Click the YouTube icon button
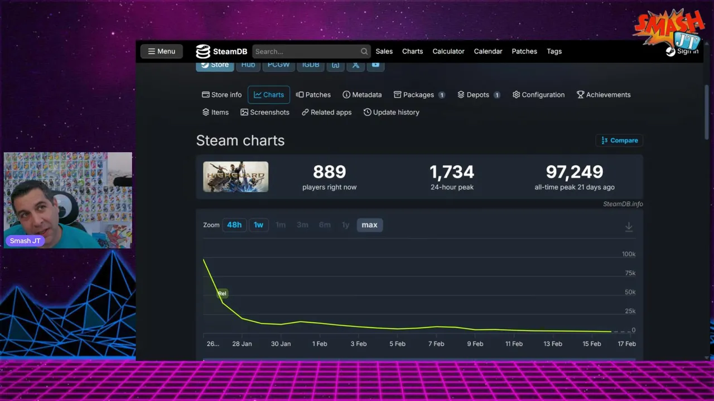714x401 pixels. [375, 65]
